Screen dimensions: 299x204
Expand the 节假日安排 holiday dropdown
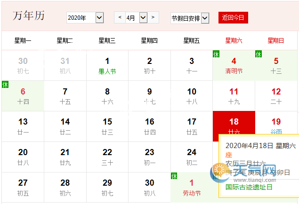point(190,18)
